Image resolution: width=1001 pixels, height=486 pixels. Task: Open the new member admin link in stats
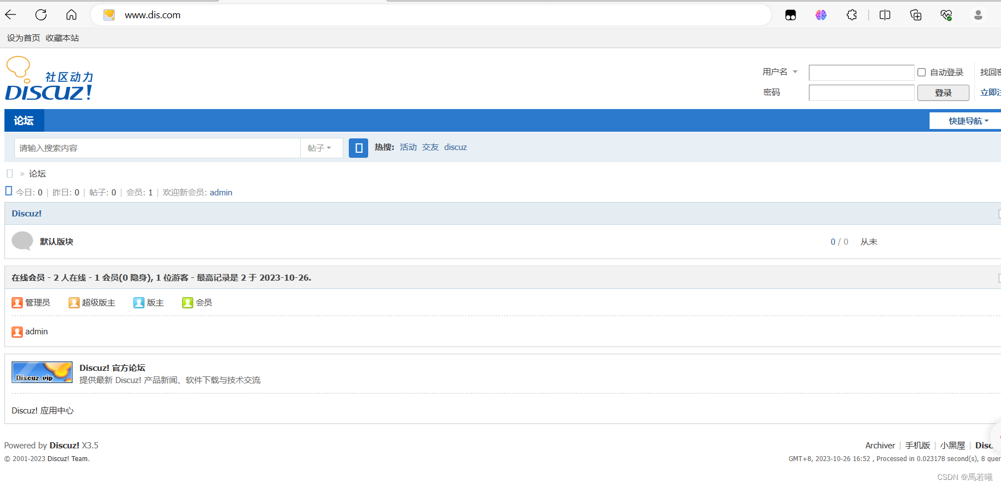point(221,193)
